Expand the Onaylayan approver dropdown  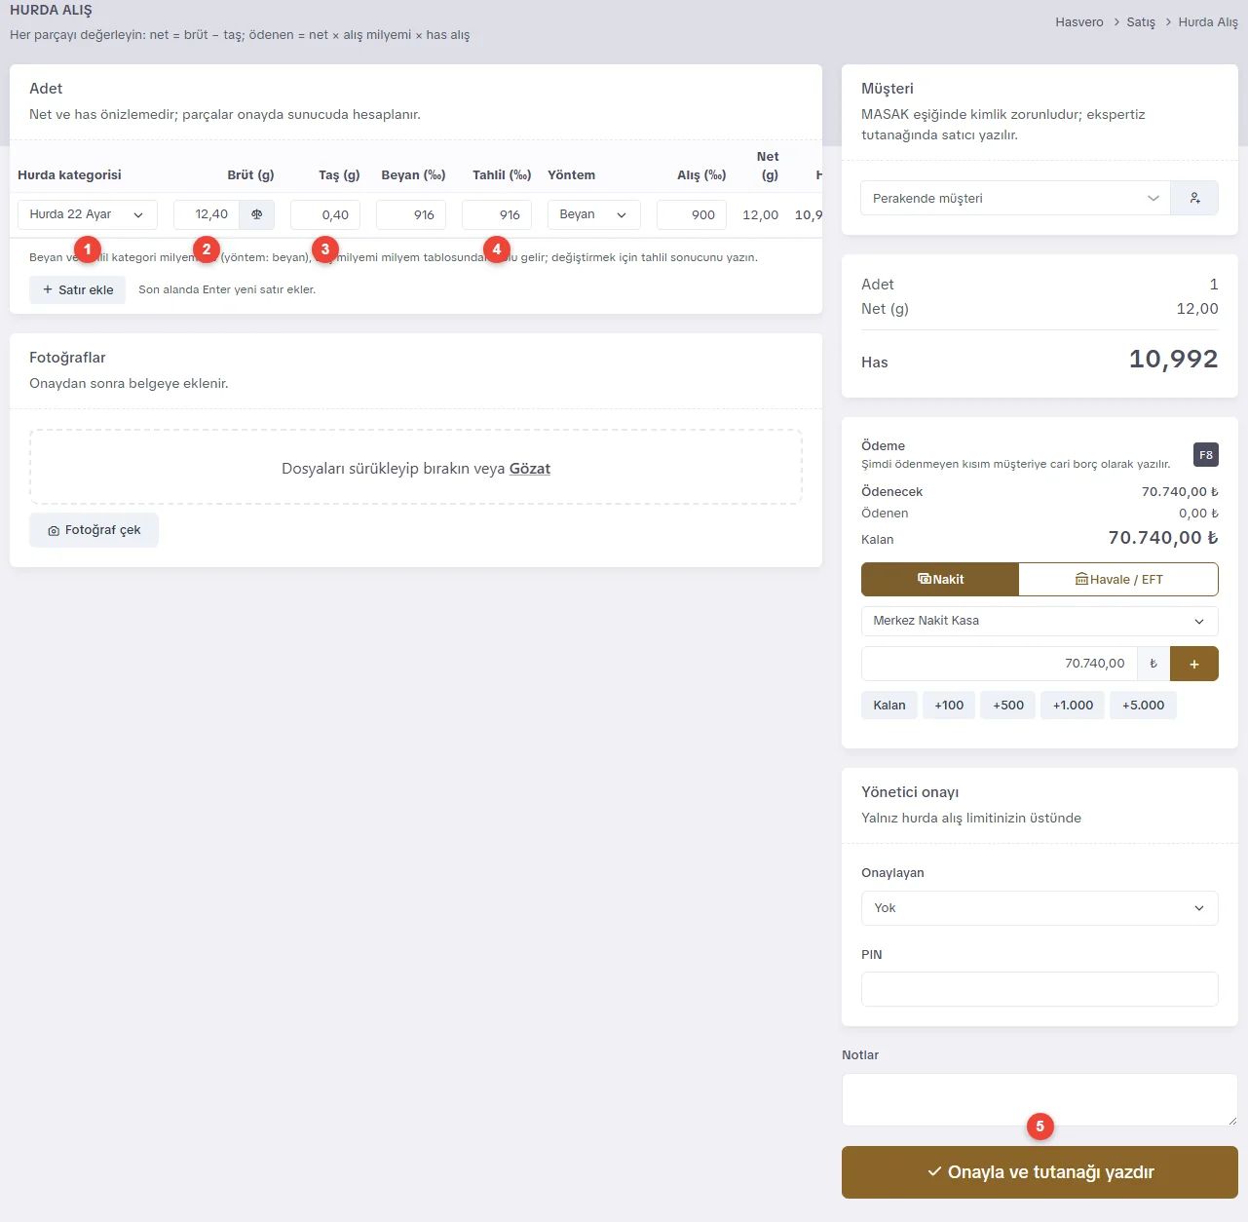point(1040,908)
